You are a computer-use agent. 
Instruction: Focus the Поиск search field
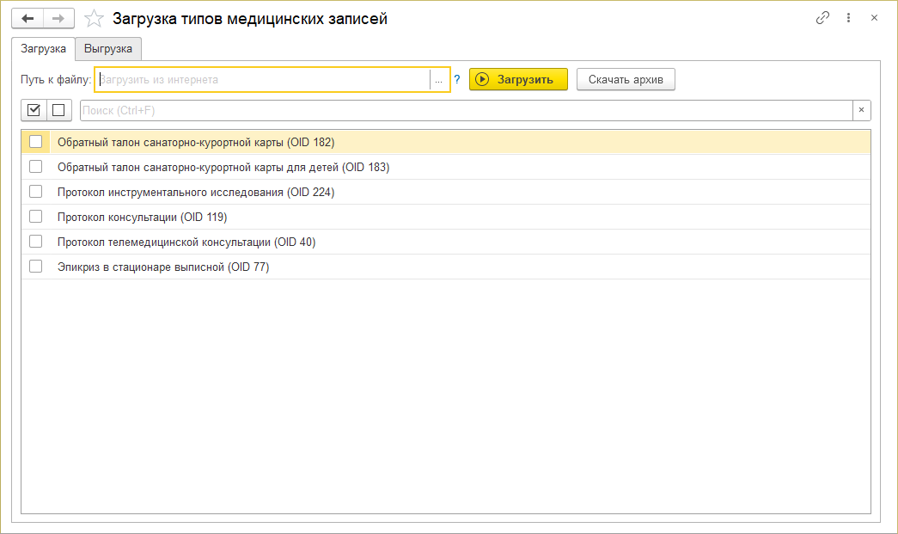coord(464,110)
